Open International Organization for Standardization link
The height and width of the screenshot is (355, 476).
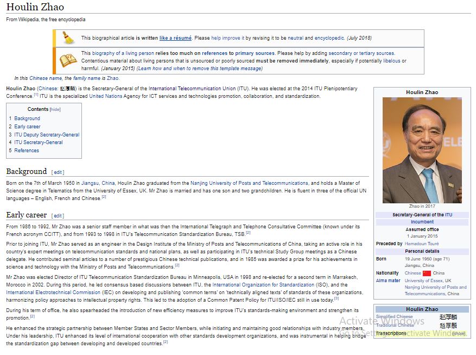(x=263, y=285)
